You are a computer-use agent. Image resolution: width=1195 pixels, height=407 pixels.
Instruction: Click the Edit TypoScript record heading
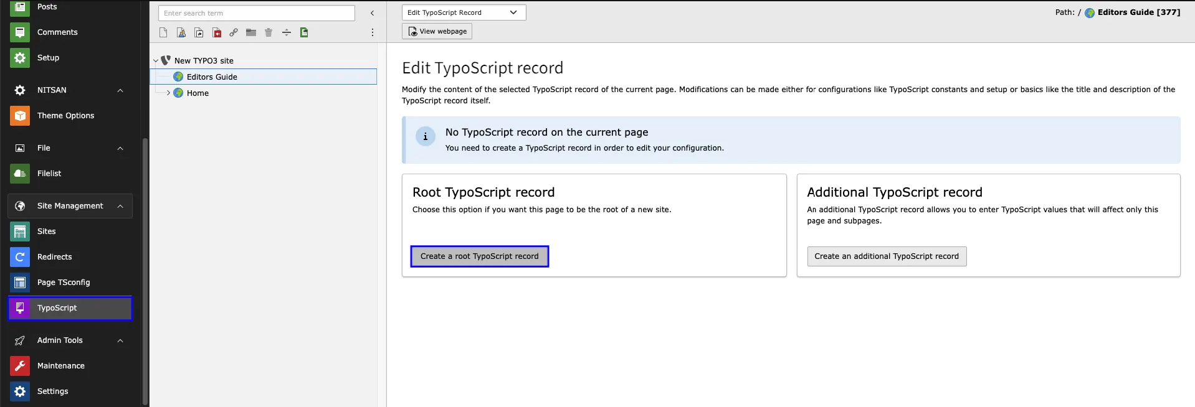pyautogui.click(x=483, y=68)
